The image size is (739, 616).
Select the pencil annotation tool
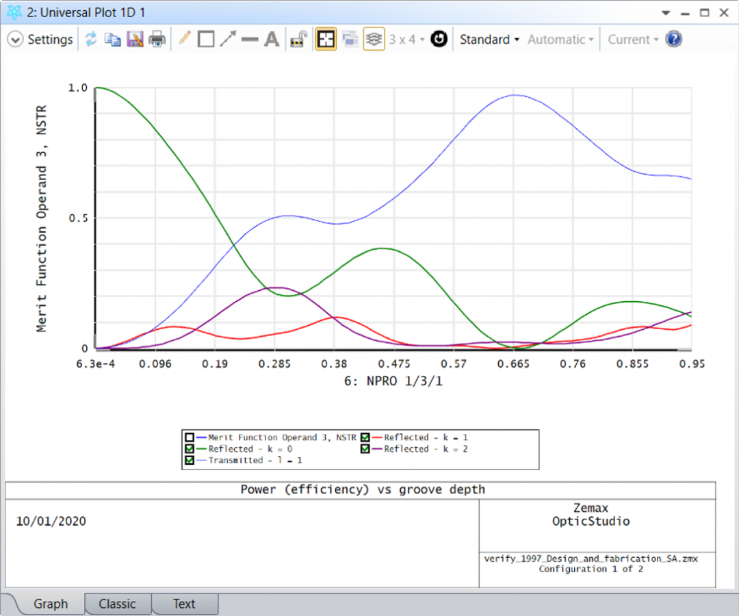point(184,39)
